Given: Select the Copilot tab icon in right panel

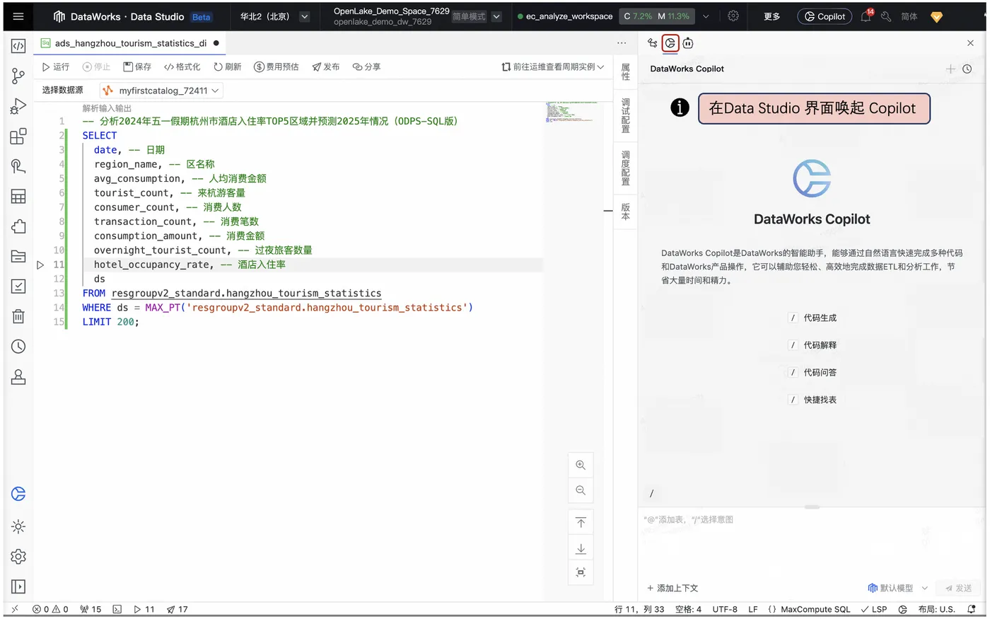Looking at the screenshot, I should 670,43.
